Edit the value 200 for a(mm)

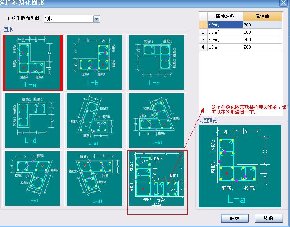point(262,25)
